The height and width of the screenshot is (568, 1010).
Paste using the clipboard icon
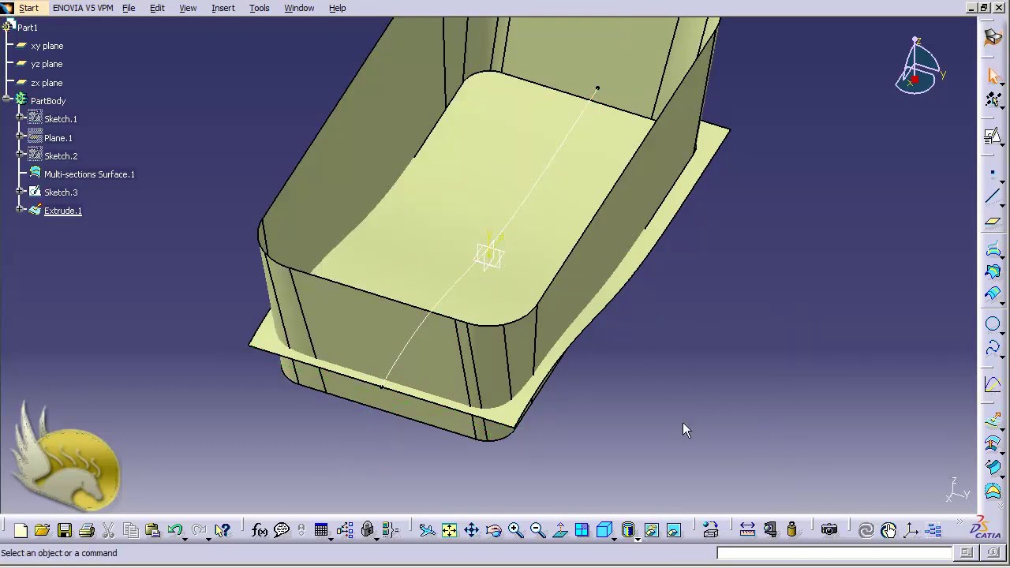[x=153, y=531]
